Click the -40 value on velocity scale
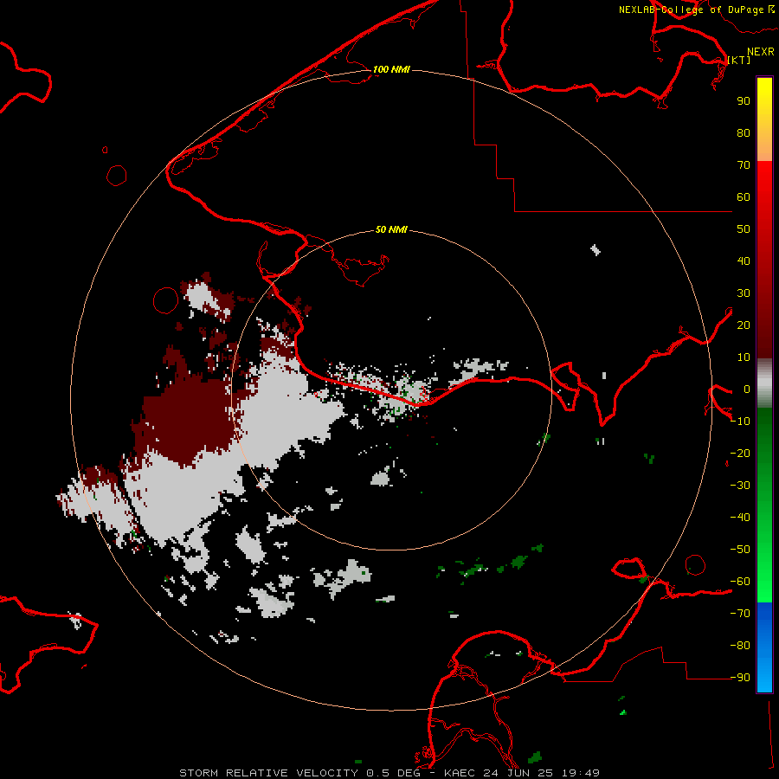 pyautogui.click(x=740, y=518)
